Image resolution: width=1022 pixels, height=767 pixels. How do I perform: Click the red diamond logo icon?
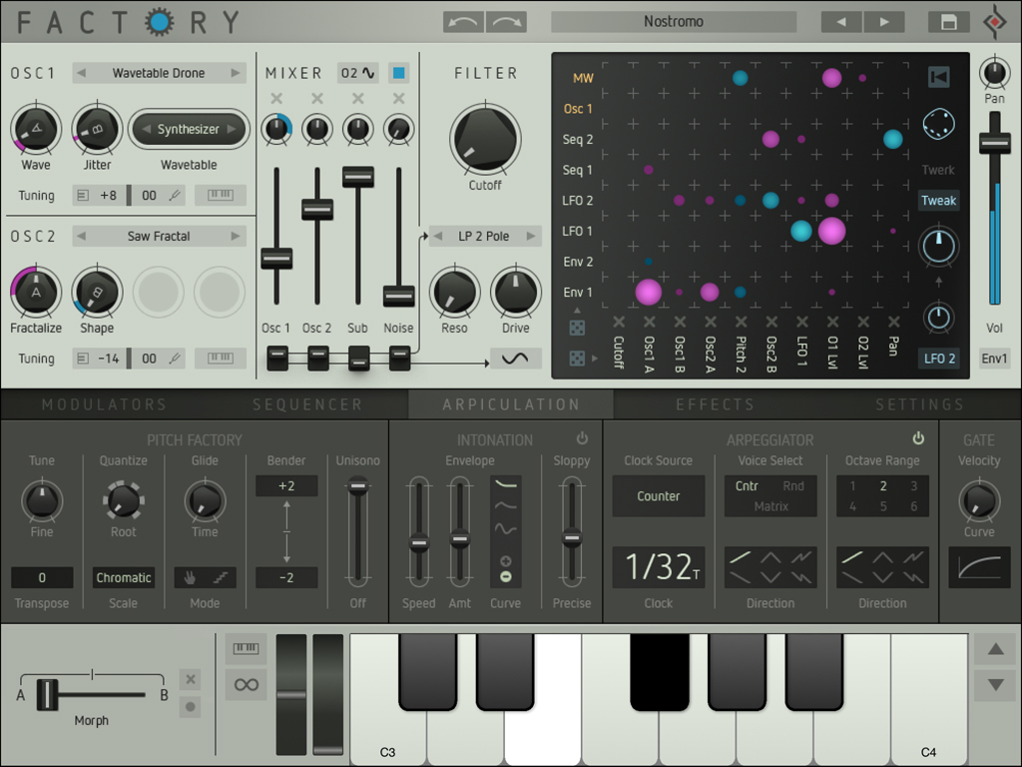pyautogui.click(x=995, y=22)
